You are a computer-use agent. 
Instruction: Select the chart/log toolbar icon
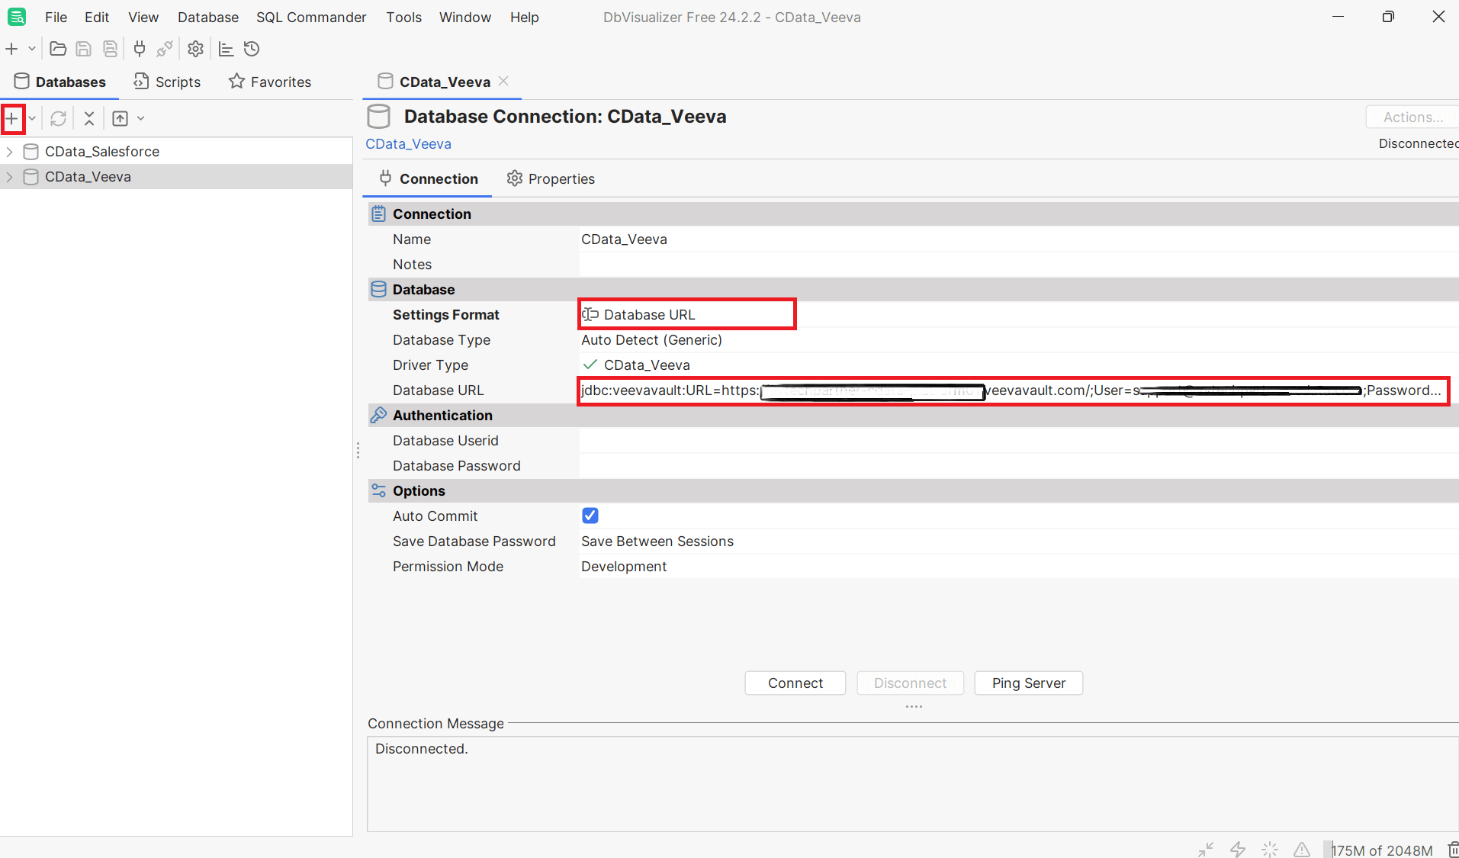pyautogui.click(x=225, y=48)
